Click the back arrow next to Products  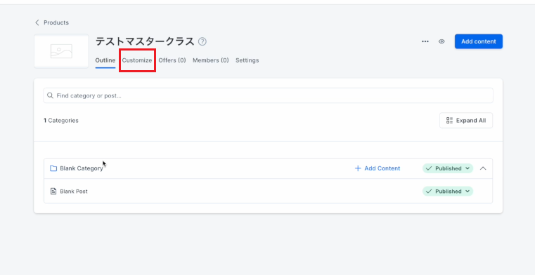[x=37, y=22]
